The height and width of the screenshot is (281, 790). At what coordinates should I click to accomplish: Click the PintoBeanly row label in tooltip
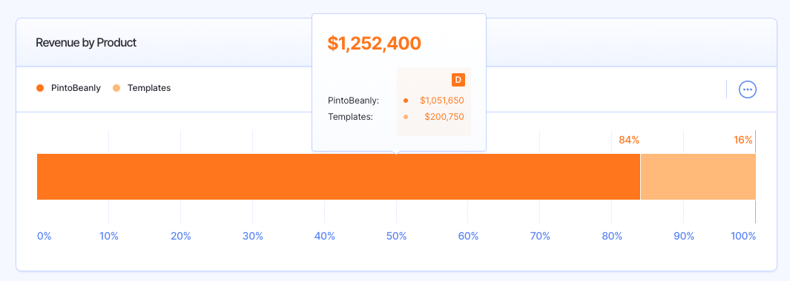click(353, 101)
